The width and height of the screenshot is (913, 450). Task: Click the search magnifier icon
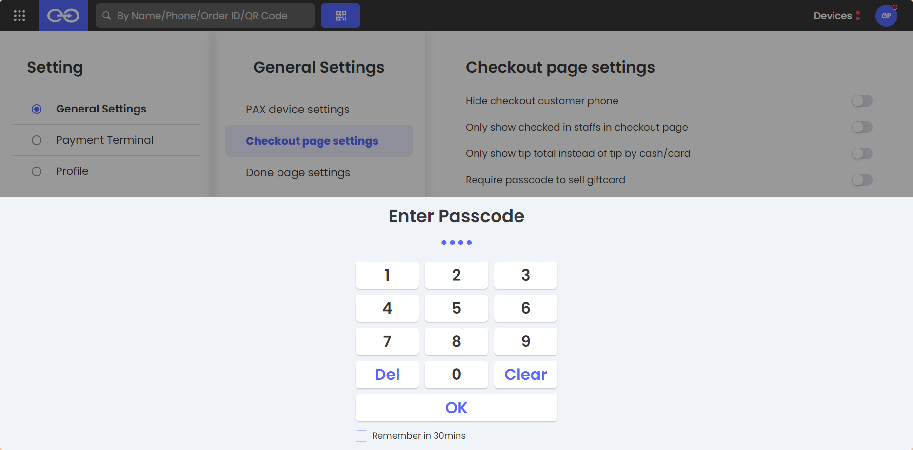point(107,16)
